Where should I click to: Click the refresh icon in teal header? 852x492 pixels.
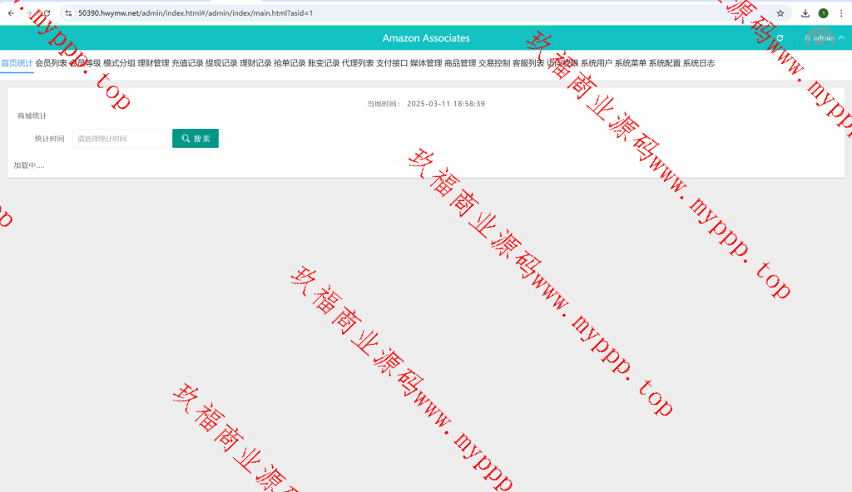[x=780, y=38]
